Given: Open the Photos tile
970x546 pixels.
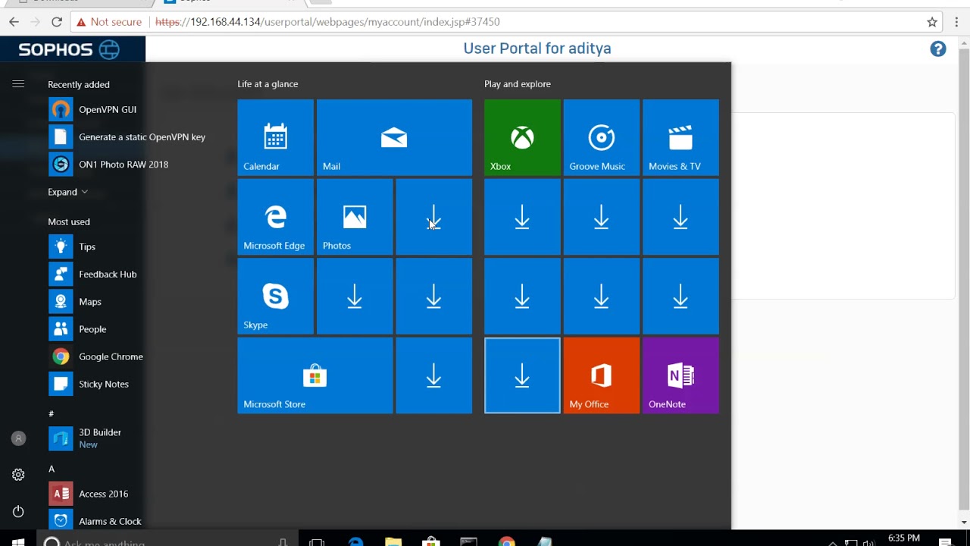Looking at the screenshot, I should pos(355,217).
